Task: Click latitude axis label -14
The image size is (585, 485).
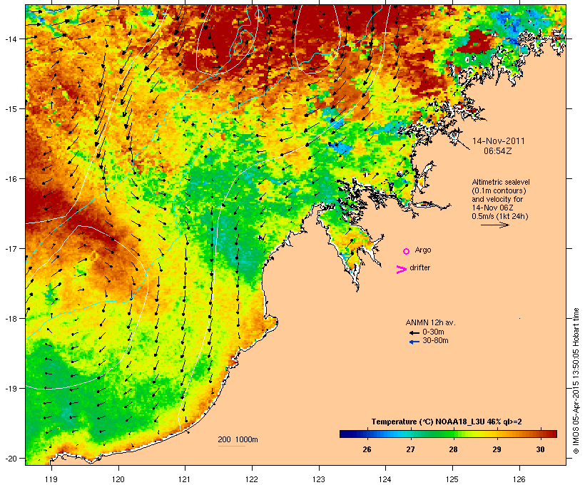Action: click(x=11, y=39)
